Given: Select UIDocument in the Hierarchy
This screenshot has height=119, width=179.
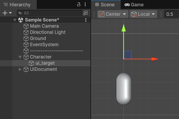Looking at the screenshot, I should (x=44, y=69).
